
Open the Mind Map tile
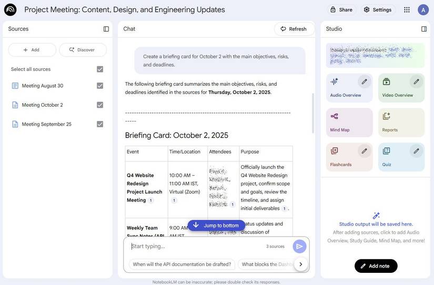(x=349, y=122)
